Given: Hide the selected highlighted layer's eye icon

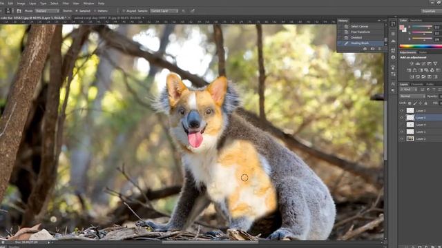Looking at the screenshot, I should (402, 118).
